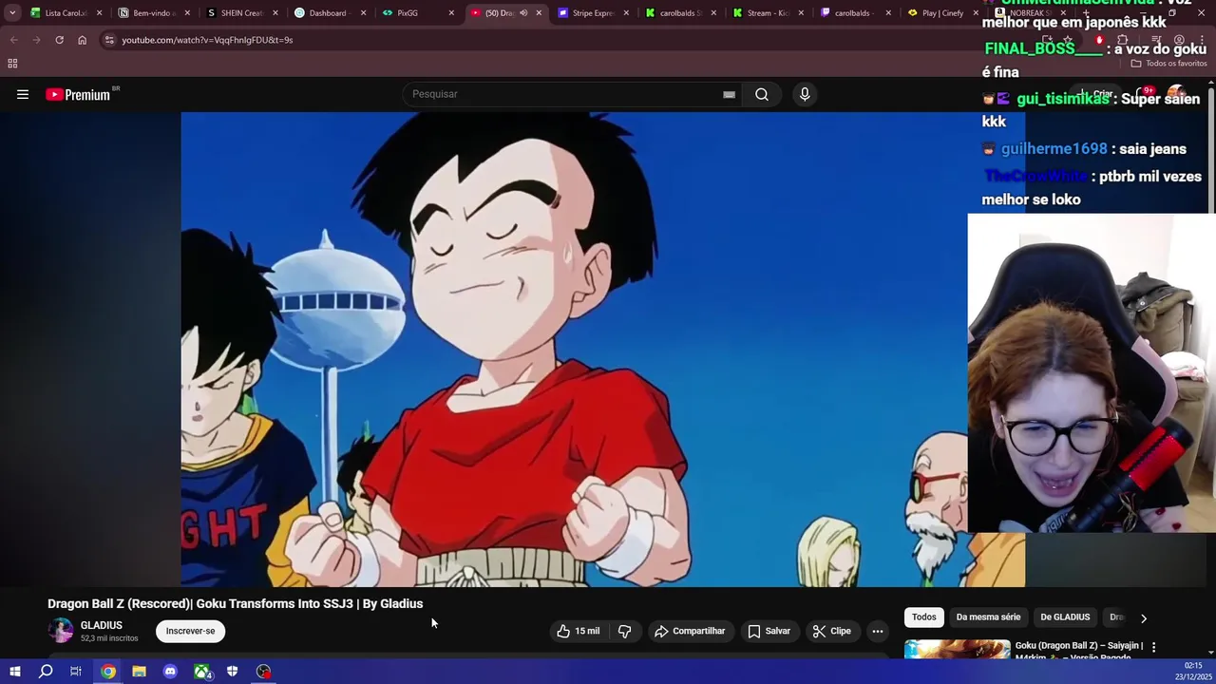Open the Chrome apps grid shortcut
The image size is (1216, 684).
(x=12, y=64)
